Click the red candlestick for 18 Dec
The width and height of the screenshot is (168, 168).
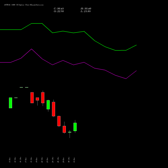tap(32, 98)
